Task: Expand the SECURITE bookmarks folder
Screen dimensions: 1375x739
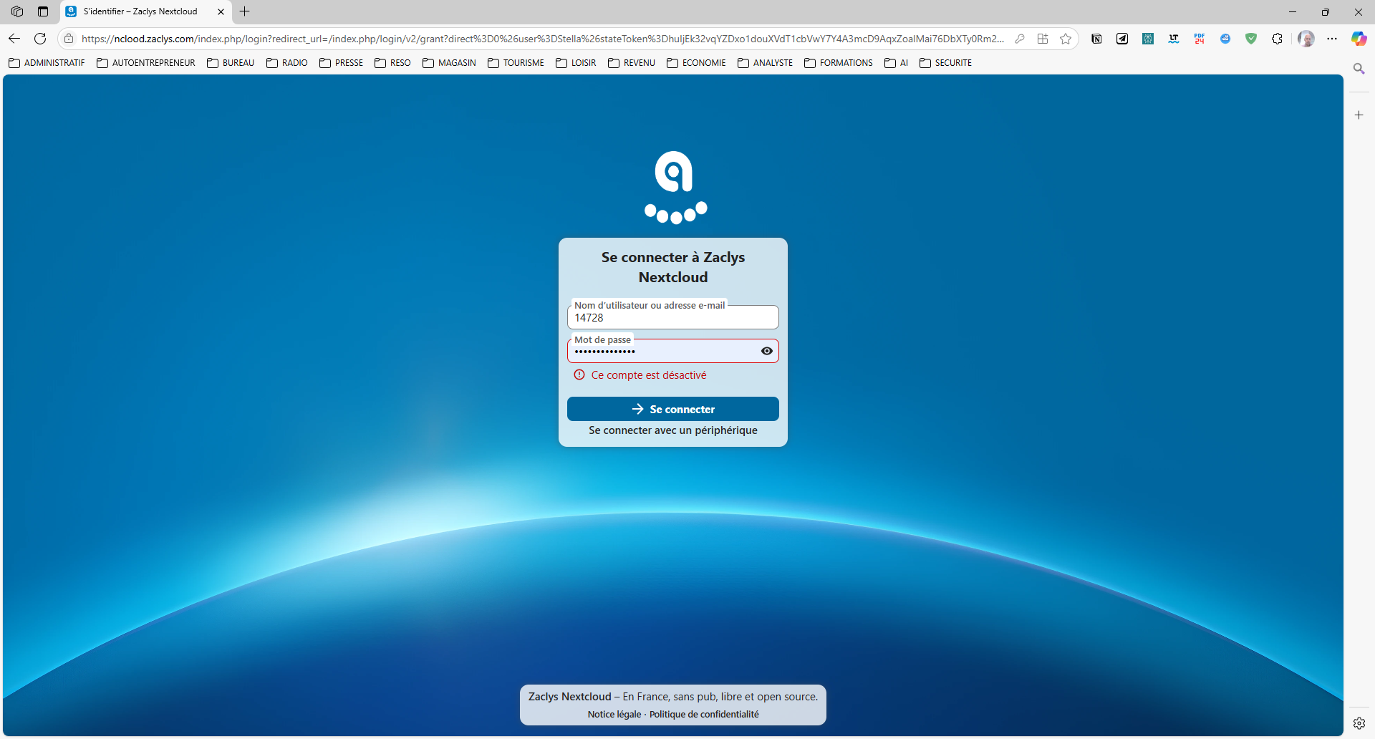Action: 945,63
